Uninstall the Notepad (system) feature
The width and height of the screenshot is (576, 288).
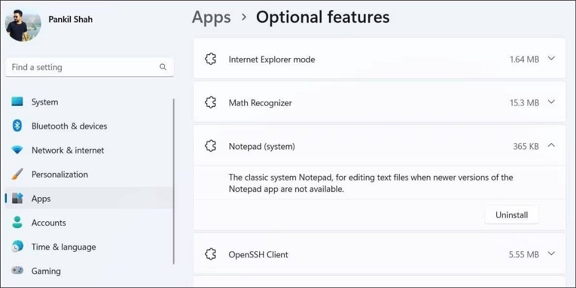(511, 214)
